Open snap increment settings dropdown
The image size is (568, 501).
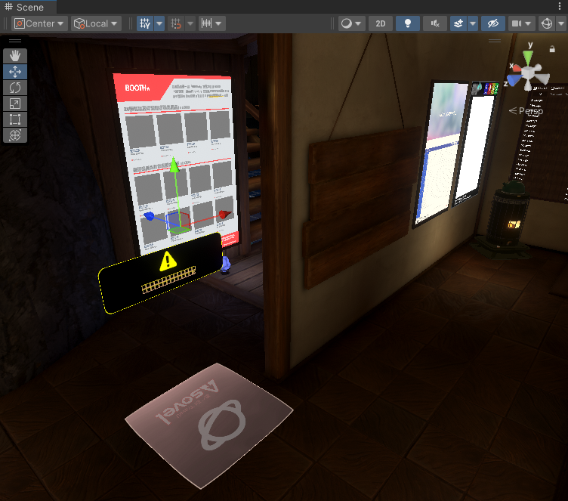[x=212, y=23]
